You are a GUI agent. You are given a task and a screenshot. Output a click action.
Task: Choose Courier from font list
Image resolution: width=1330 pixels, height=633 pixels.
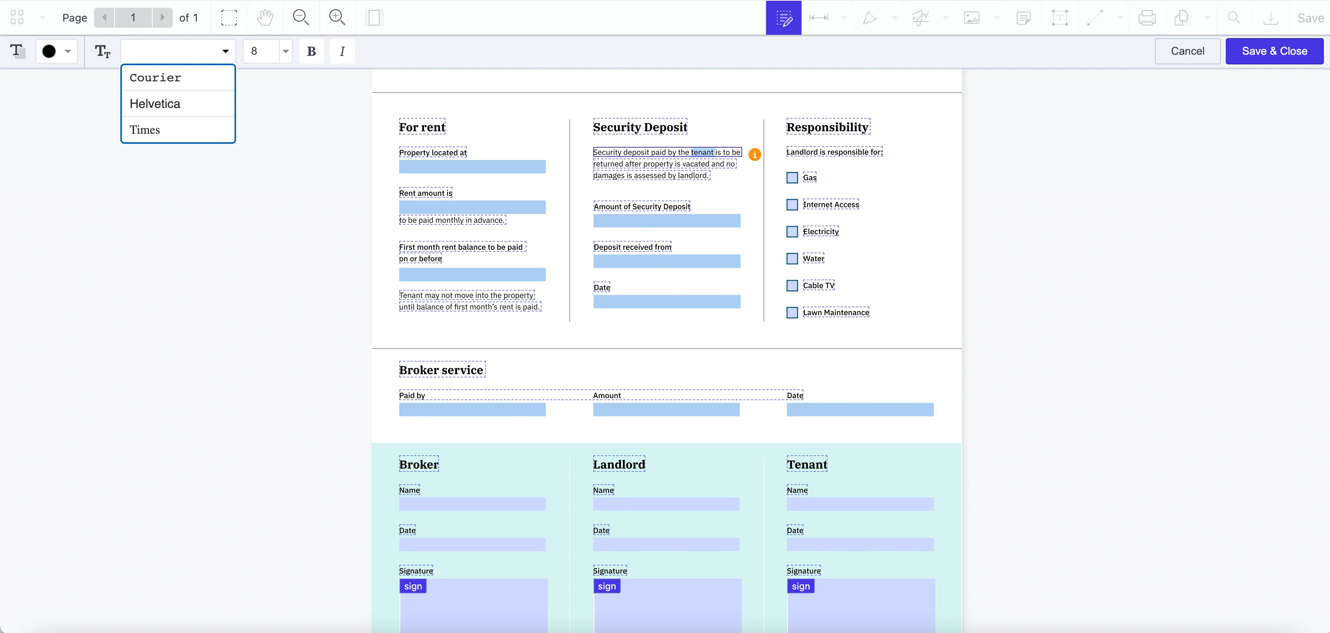(178, 77)
